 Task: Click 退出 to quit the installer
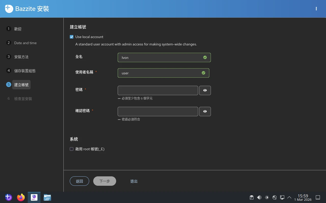pos(134,181)
